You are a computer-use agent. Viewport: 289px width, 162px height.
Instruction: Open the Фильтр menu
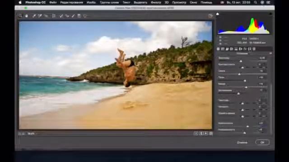[156, 2]
